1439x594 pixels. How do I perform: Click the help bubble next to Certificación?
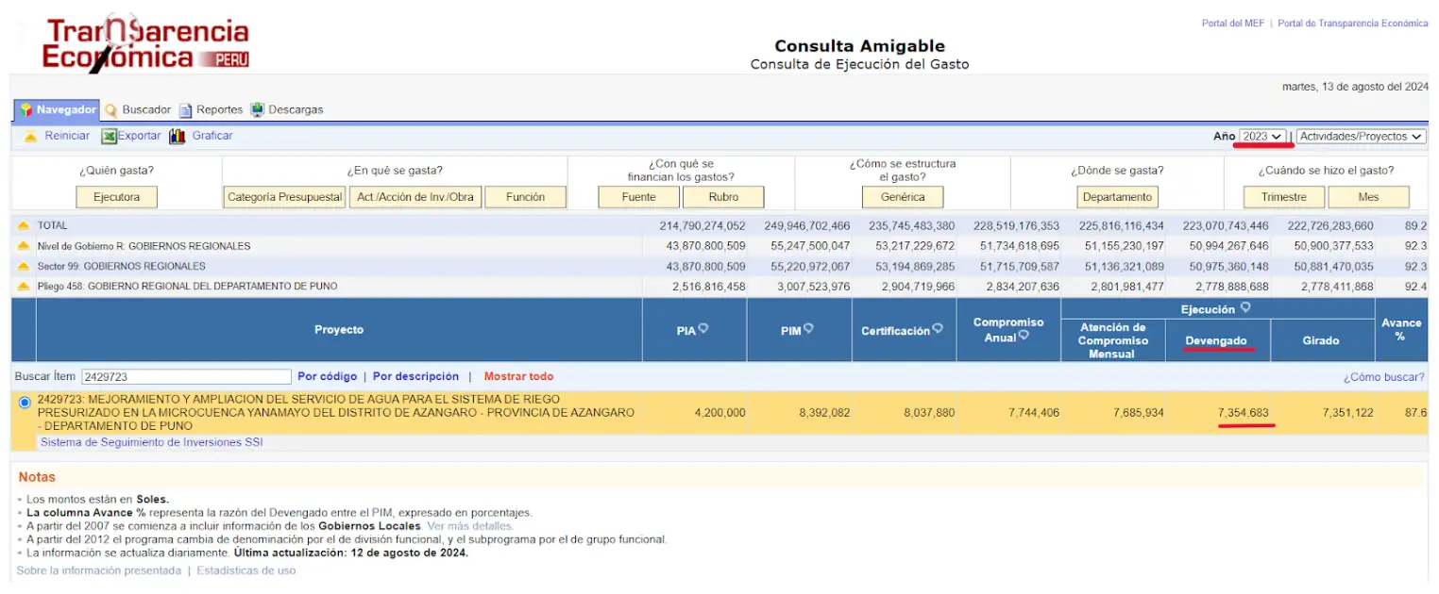click(938, 329)
